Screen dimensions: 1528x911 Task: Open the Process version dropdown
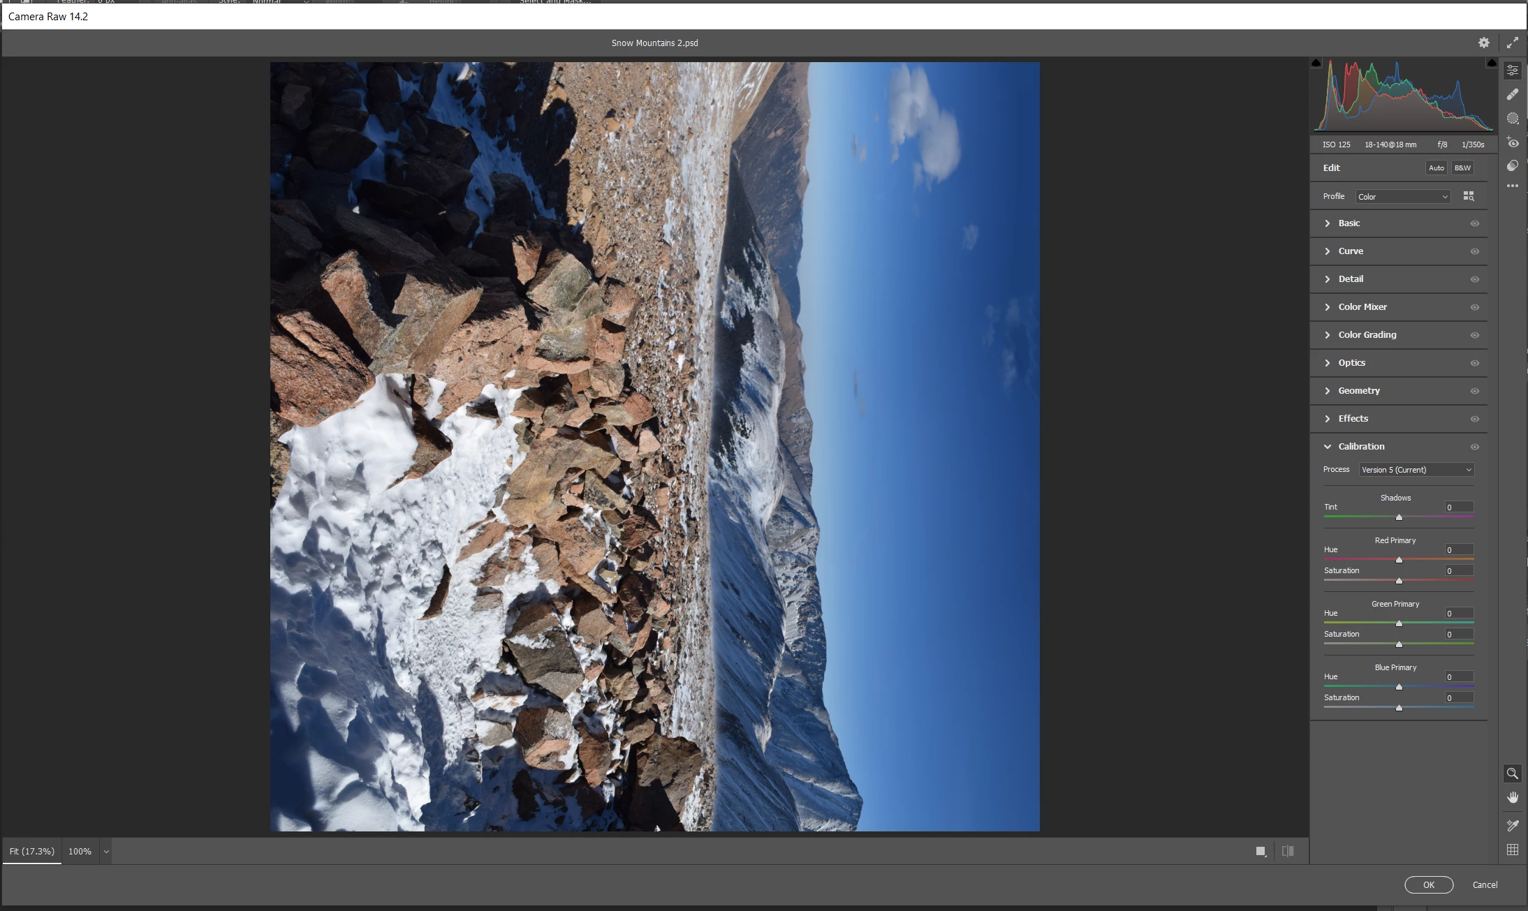coord(1416,470)
